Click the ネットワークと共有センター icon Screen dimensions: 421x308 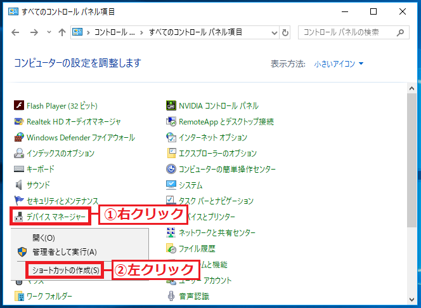pyautogui.click(x=171, y=232)
